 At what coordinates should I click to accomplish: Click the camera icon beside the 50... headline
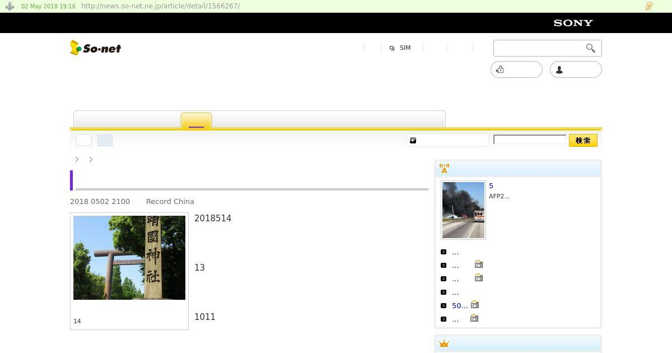point(475,304)
